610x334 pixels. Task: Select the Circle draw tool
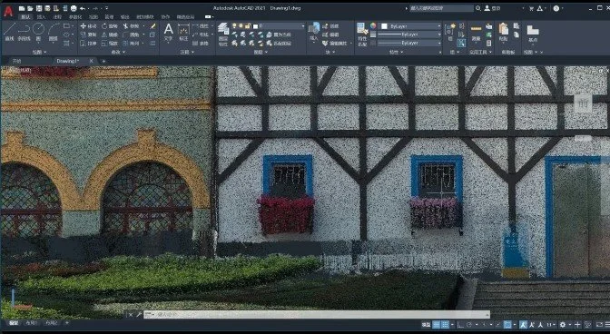coord(38,31)
